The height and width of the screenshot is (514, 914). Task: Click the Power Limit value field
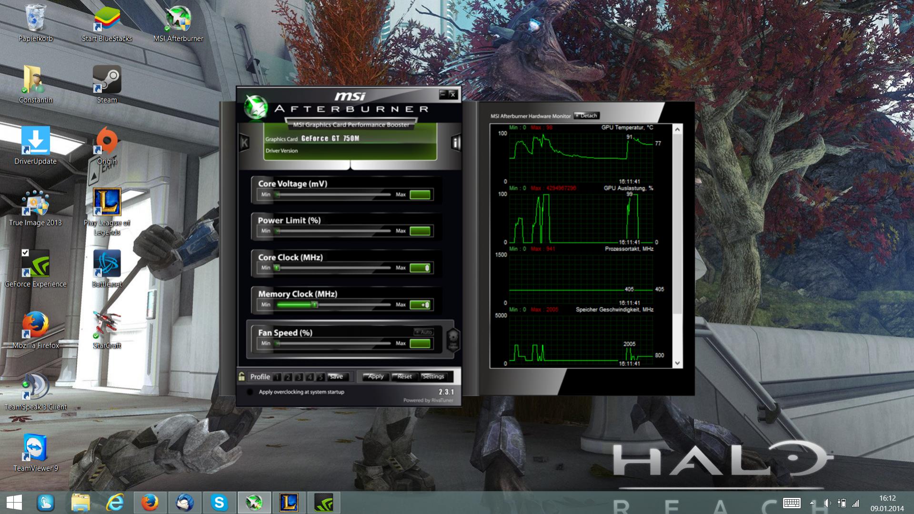(x=420, y=231)
